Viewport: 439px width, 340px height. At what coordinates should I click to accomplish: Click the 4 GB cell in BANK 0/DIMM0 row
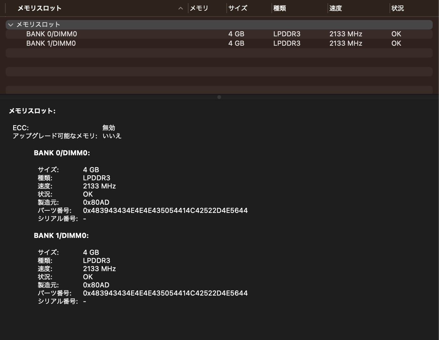236,34
